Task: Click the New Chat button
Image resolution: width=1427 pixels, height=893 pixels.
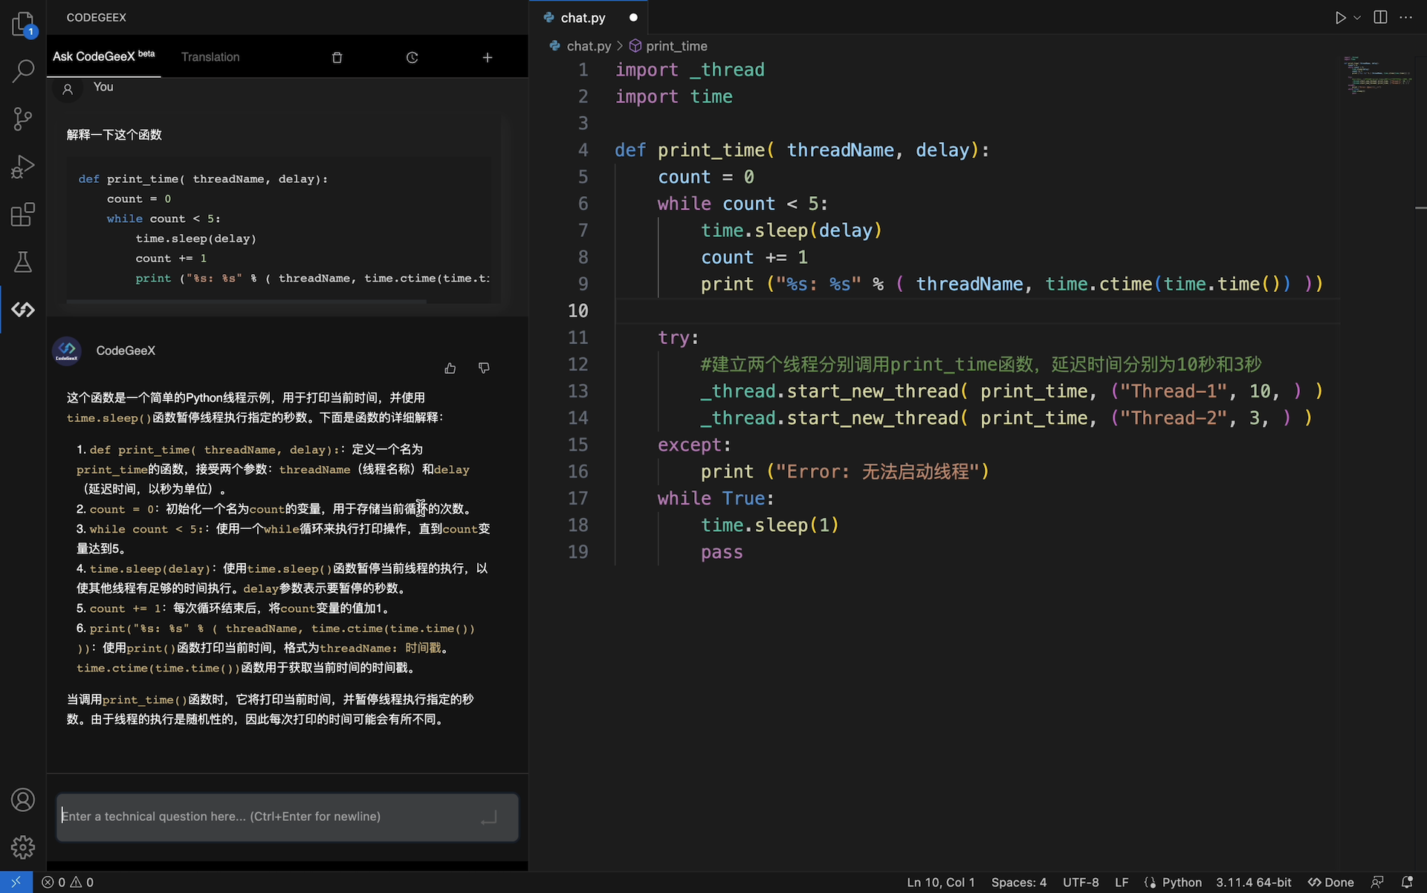Action: coord(487,56)
